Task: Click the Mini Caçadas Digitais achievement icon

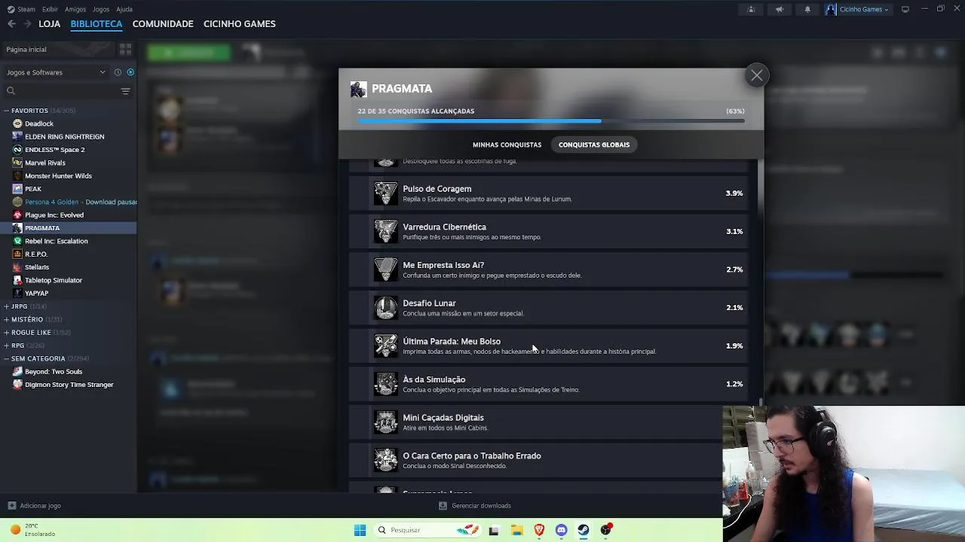Action: 386,422
